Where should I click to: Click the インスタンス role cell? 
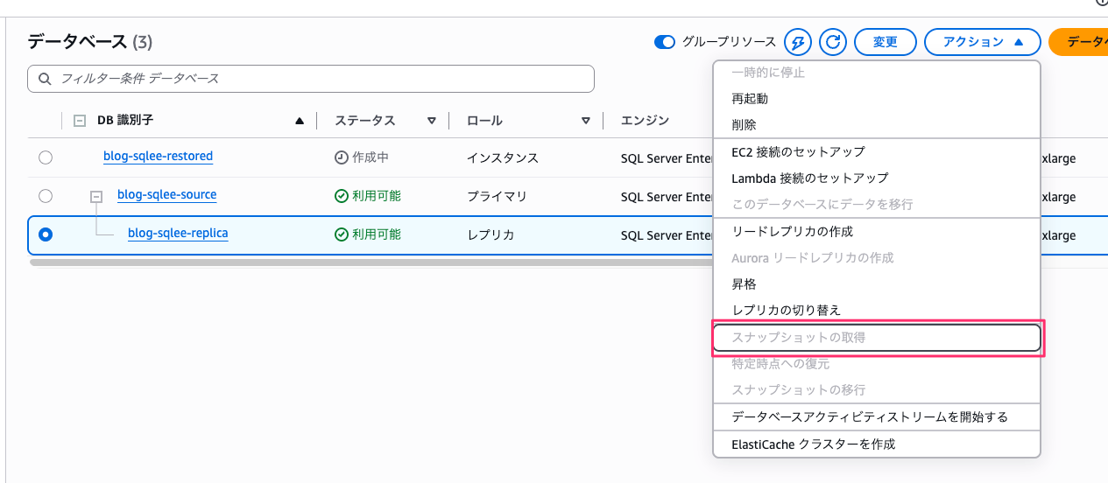tap(503, 158)
